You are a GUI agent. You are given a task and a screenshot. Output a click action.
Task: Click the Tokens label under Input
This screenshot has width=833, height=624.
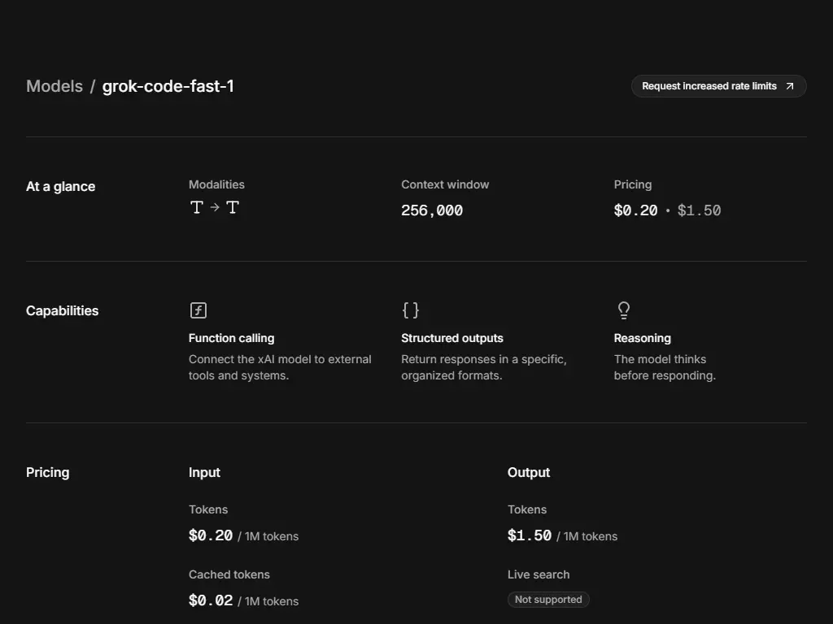pyautogui.click(x=208, y=509)
